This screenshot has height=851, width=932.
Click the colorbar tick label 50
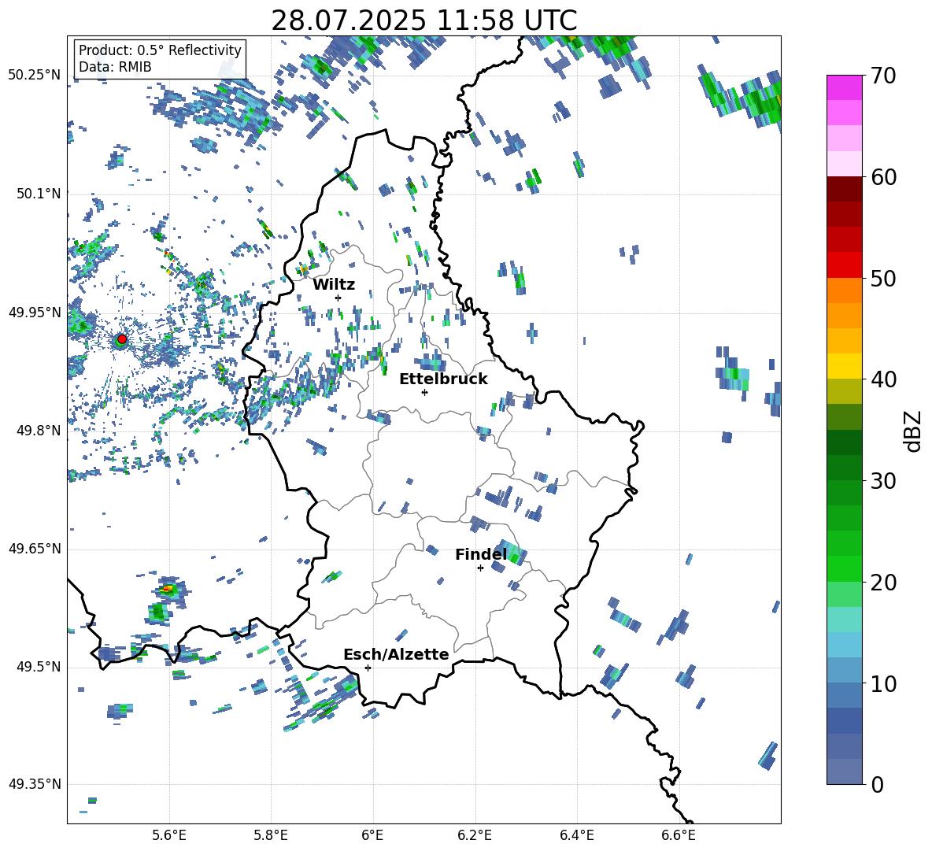pyautogui.click(x=883, y=279)
